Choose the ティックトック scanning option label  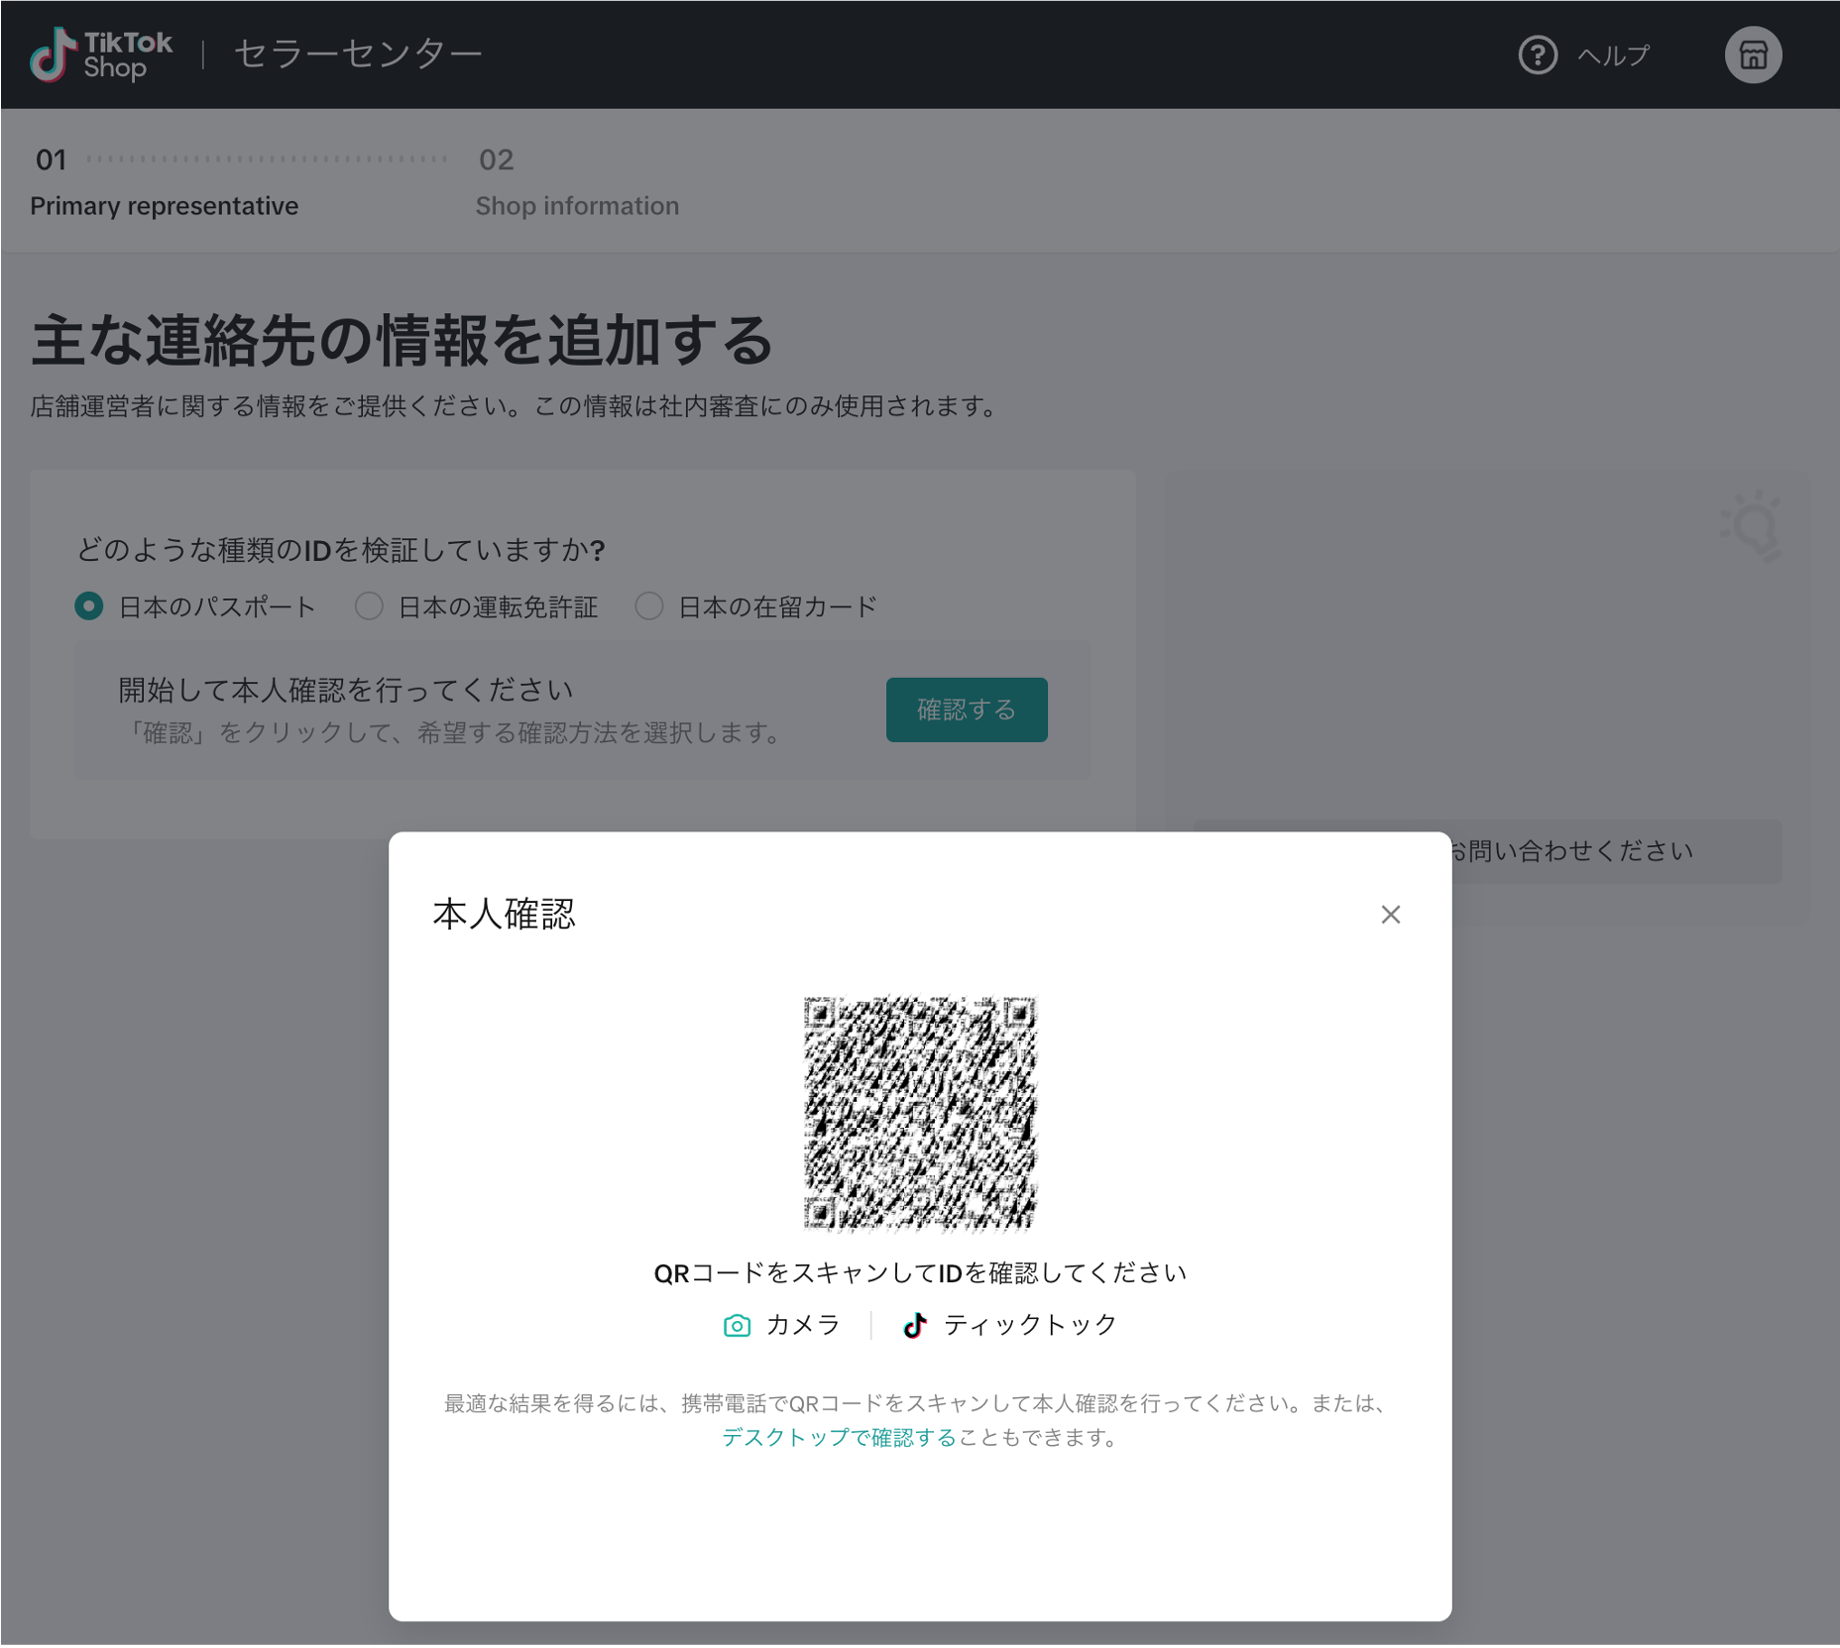(x=1029, y=1325)
